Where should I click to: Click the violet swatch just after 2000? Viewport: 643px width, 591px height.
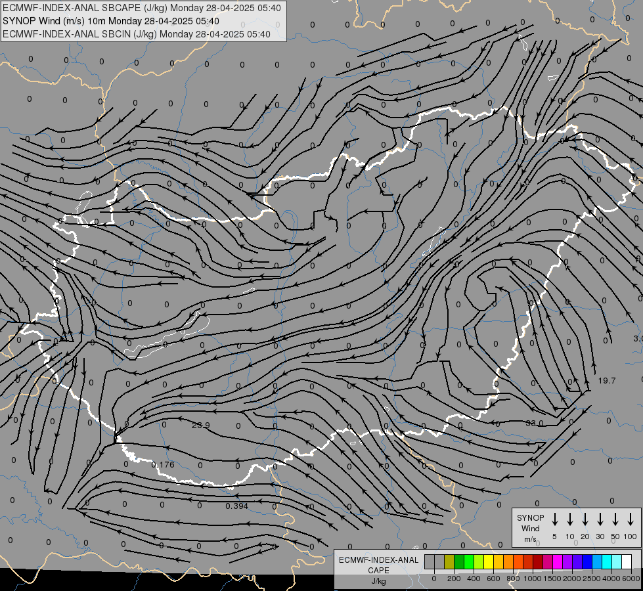pyautogui.click(x=577, y=561)
